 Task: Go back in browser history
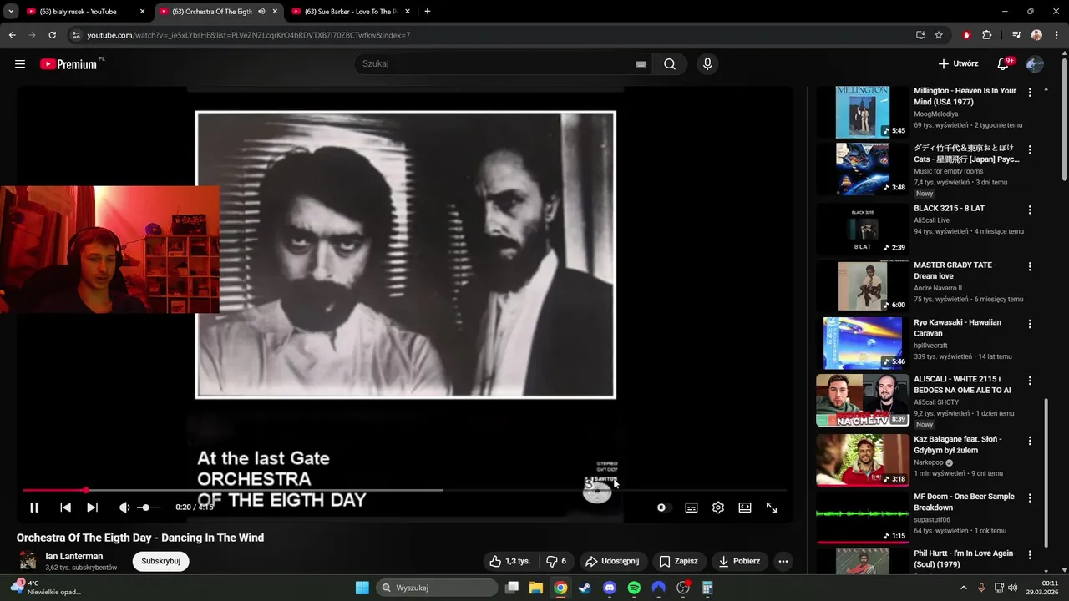(x=12, y=35)
